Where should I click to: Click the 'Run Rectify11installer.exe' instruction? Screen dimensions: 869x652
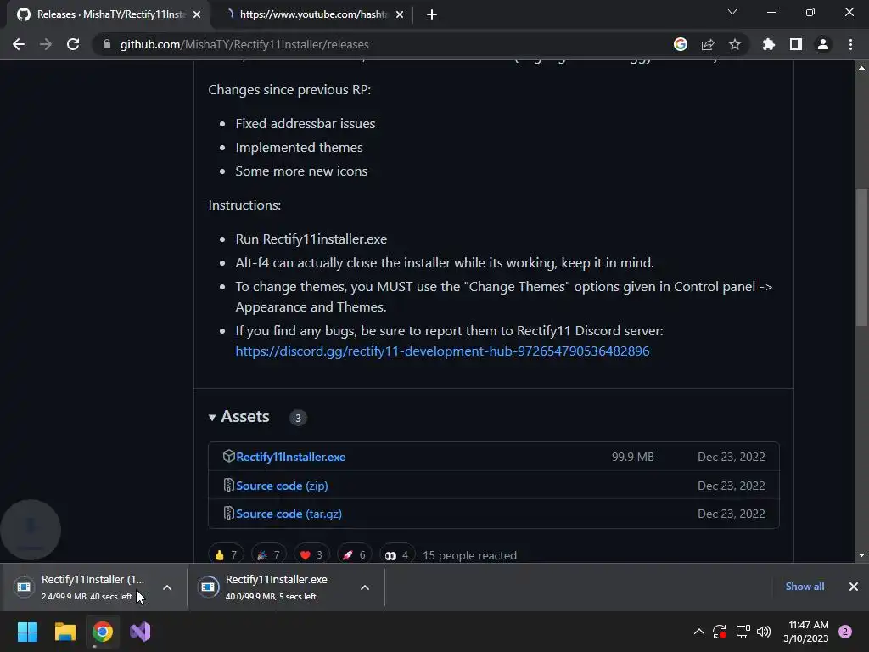point(311,239)
